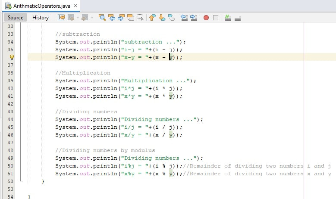Viewport: 336px width, 199px height.
Task: Start Macro Recording red circle button
Action: coord(206,18)
